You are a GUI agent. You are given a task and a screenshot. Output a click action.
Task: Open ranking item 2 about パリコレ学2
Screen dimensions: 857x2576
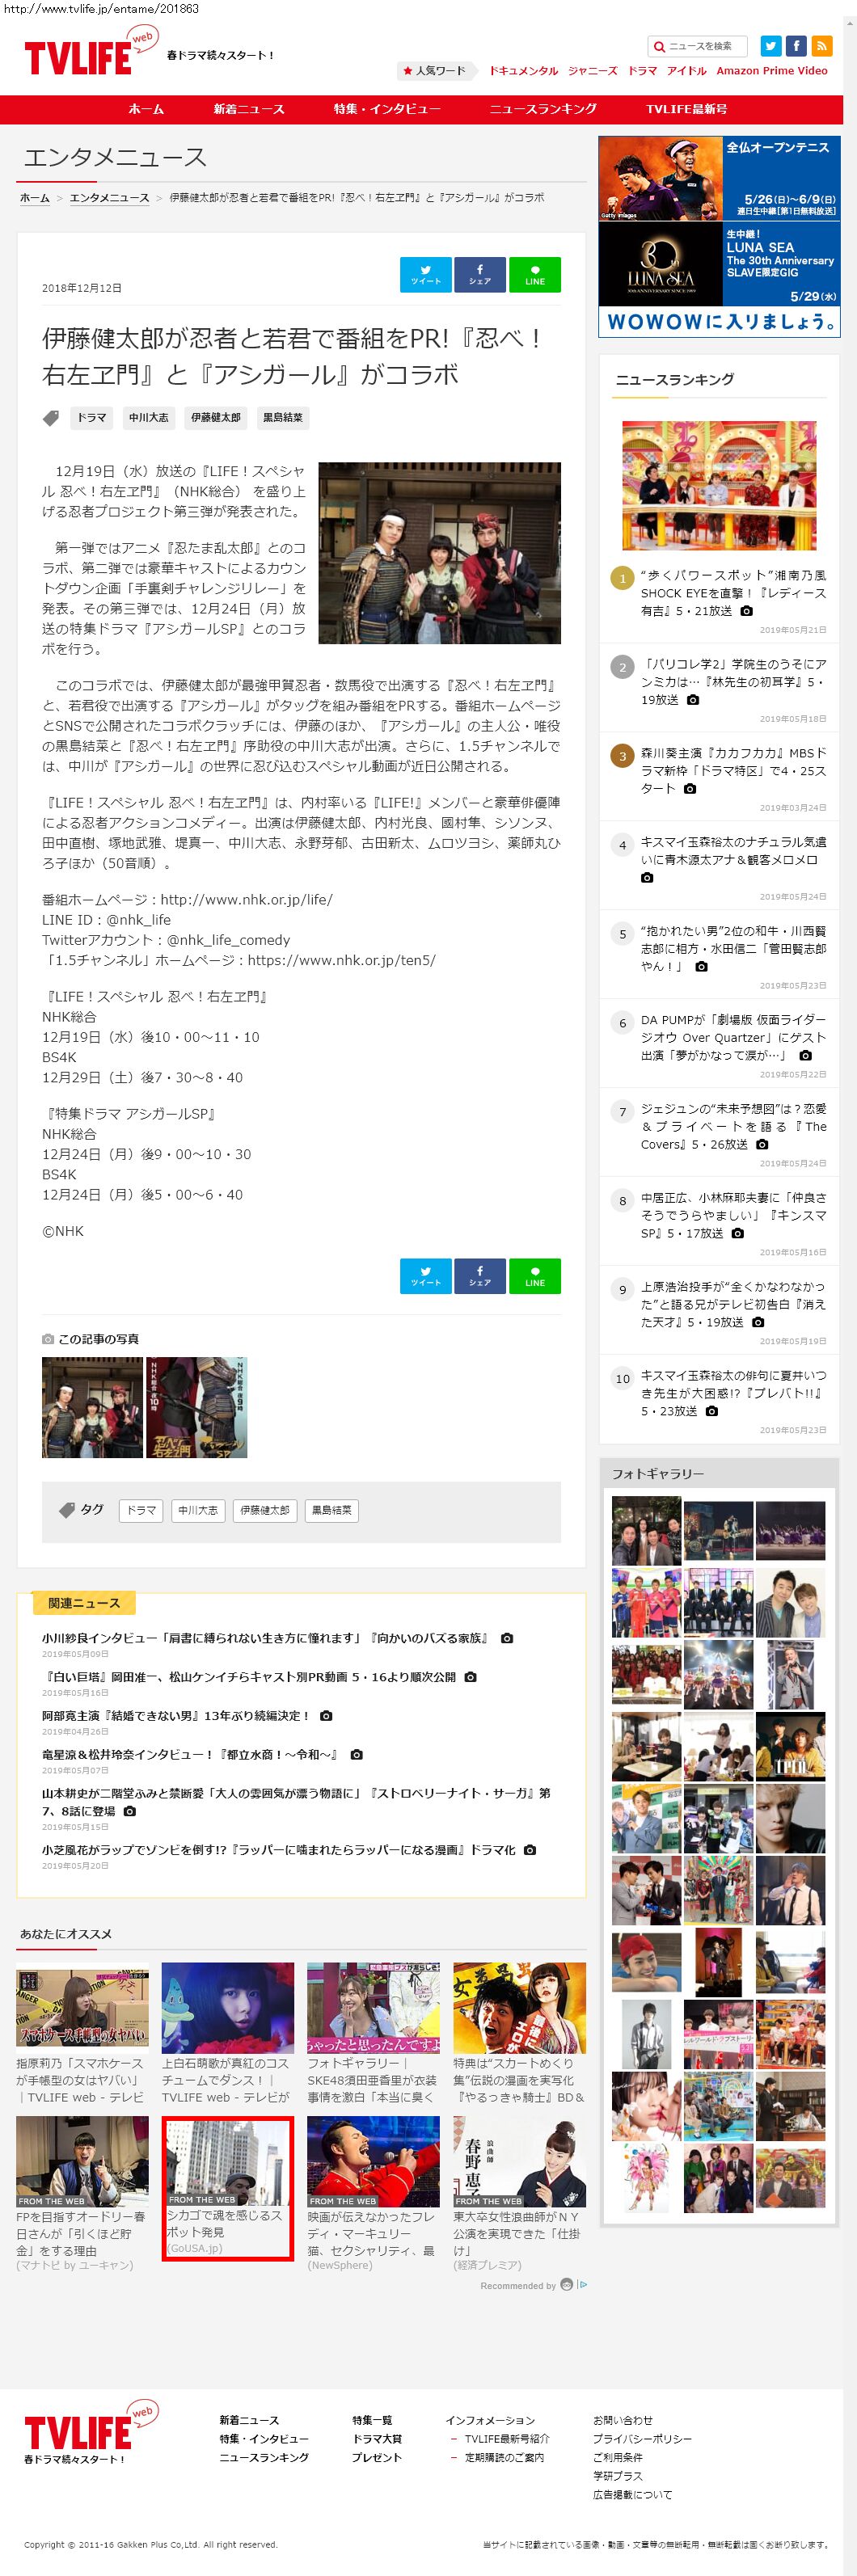point(734,682)
